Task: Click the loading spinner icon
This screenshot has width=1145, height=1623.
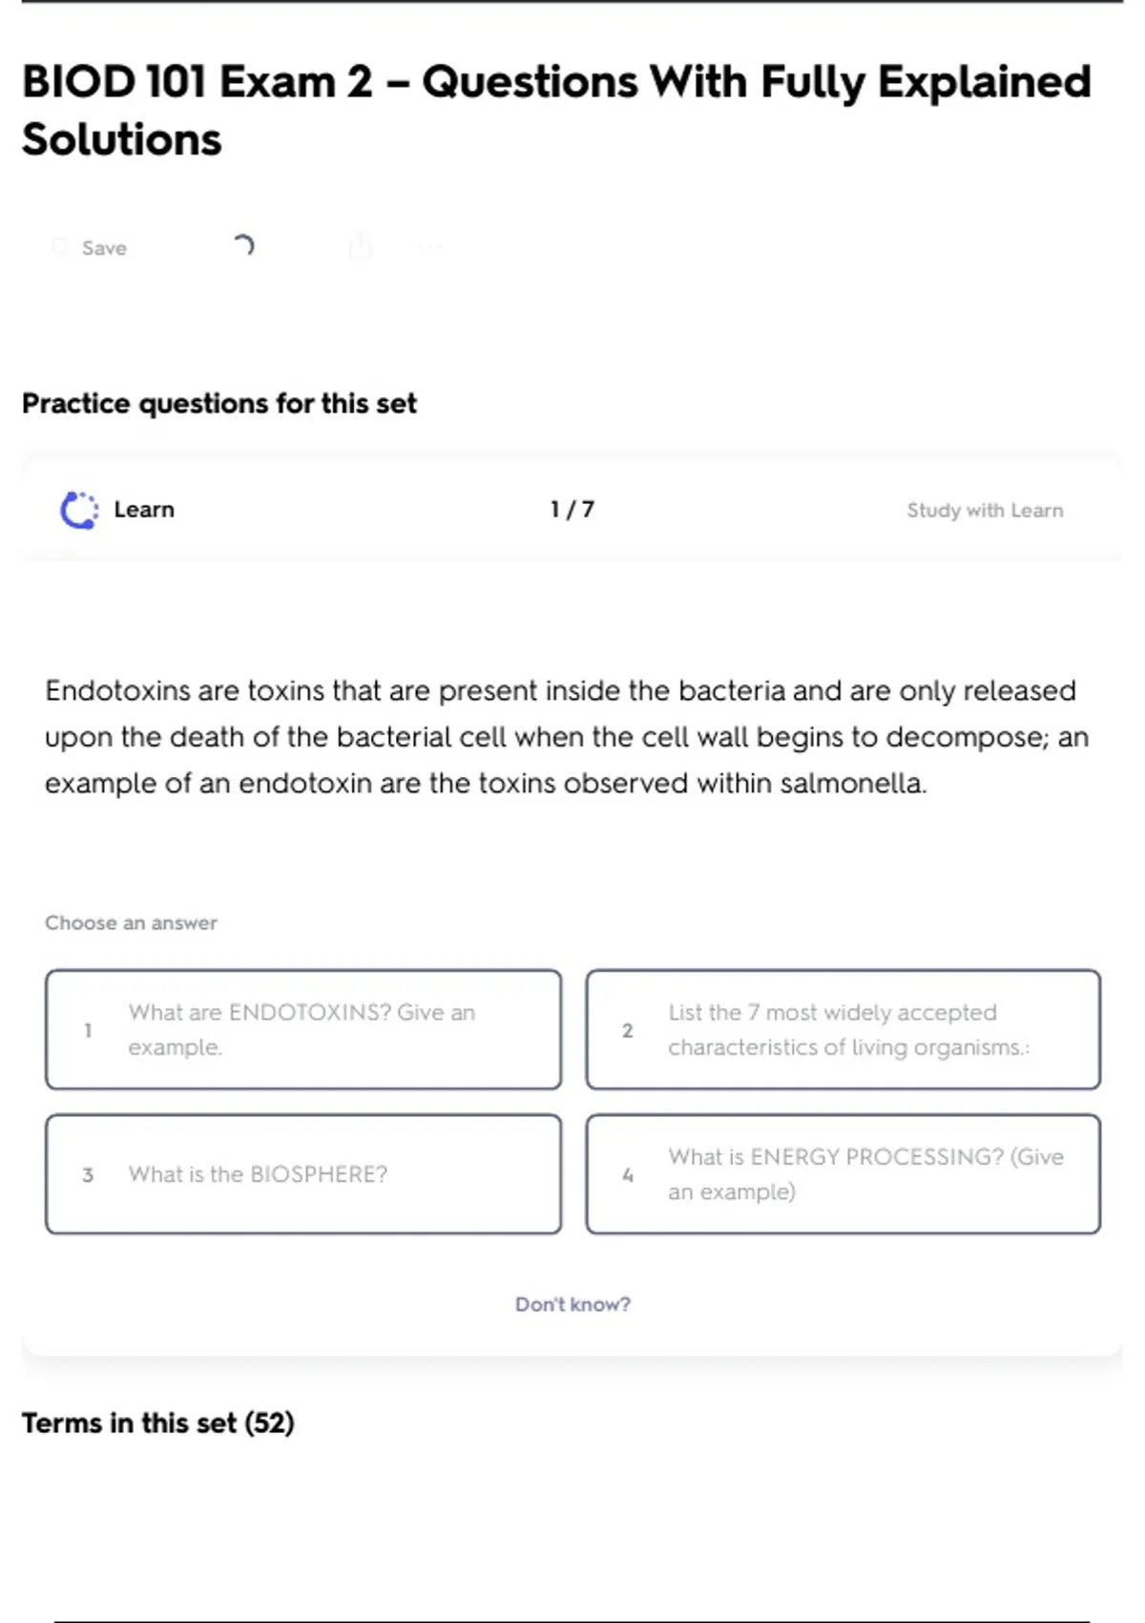Action: (x=244, y=246)
